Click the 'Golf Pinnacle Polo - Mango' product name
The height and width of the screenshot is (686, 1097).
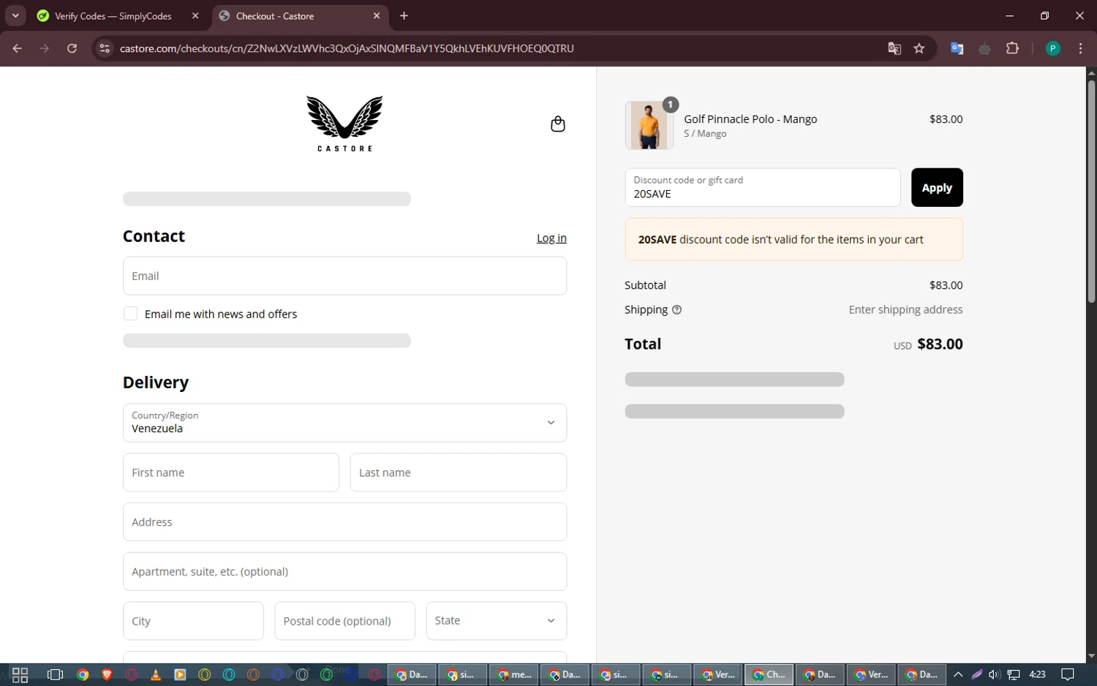click(750, 119)
